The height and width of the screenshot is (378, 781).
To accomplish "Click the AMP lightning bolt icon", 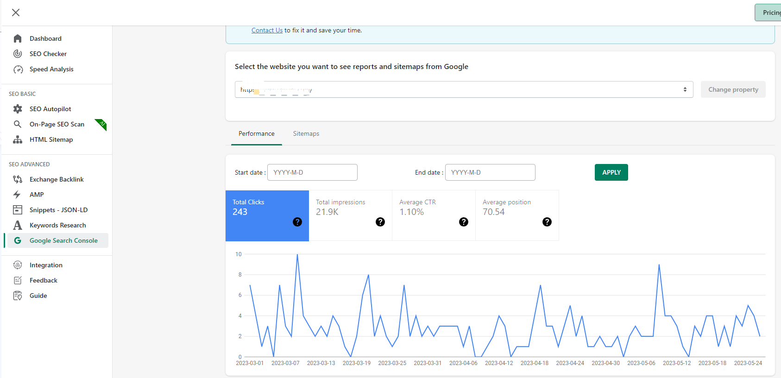I will pyautogui.click(x=17, y=195).
